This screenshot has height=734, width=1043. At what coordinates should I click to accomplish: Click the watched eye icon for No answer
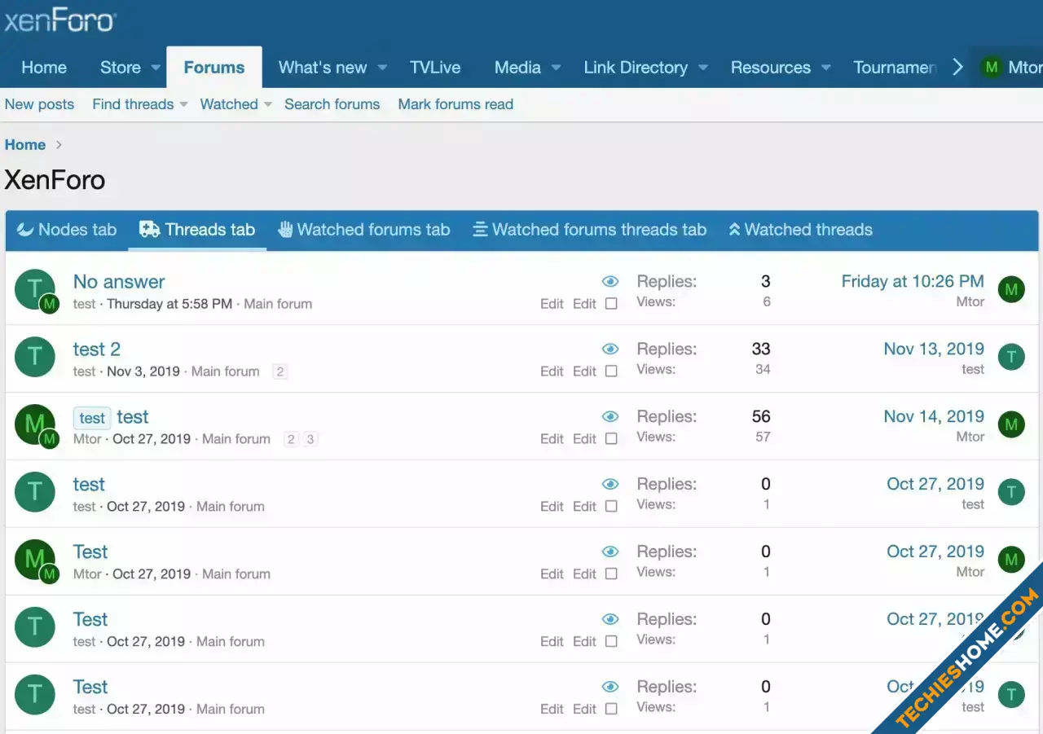[x=610, y=282]
